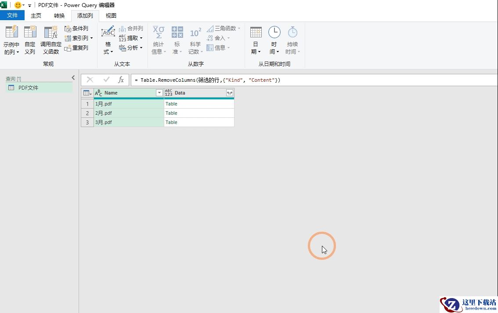The height and width of the screenshot is (313, 498).
Task: Click the 统计信息 icon
Action: (159, 32)
